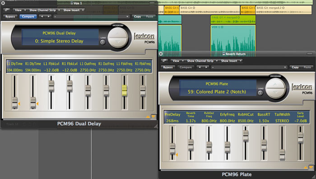Click the link icon in Vox 1 window
Viewport: 316px width, 179px height.
(x=7, y=10)
